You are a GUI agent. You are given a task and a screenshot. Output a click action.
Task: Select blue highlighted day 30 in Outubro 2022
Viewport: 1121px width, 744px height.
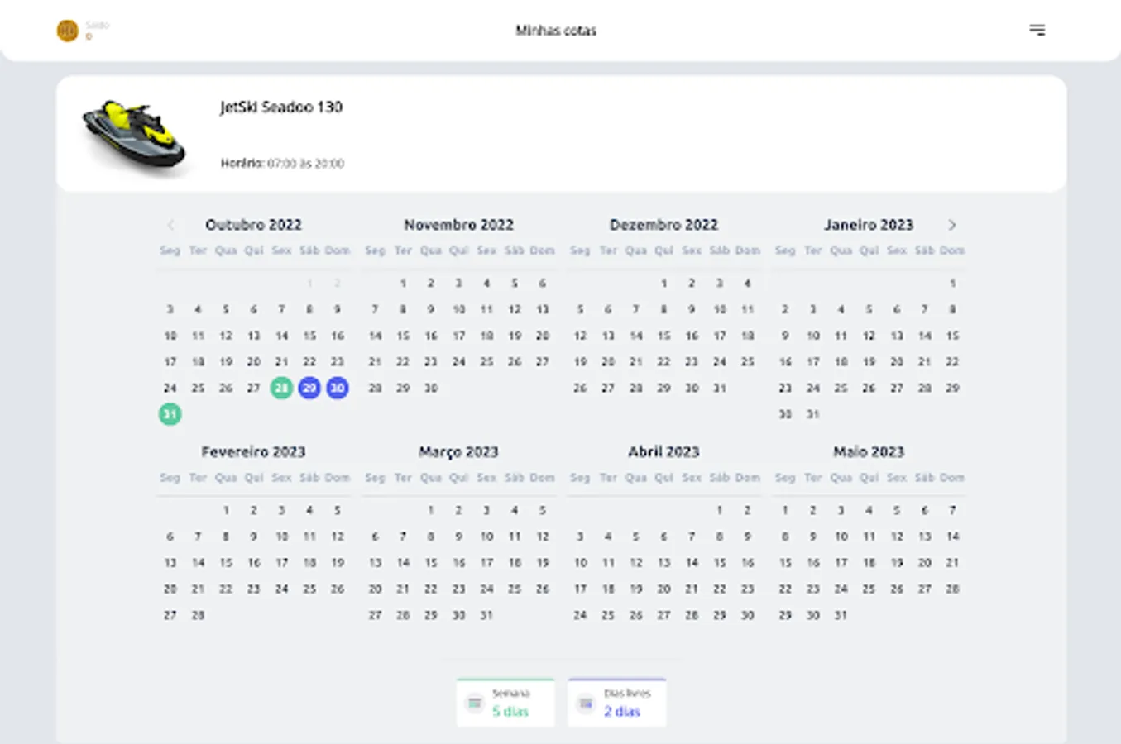click(337, 388)
